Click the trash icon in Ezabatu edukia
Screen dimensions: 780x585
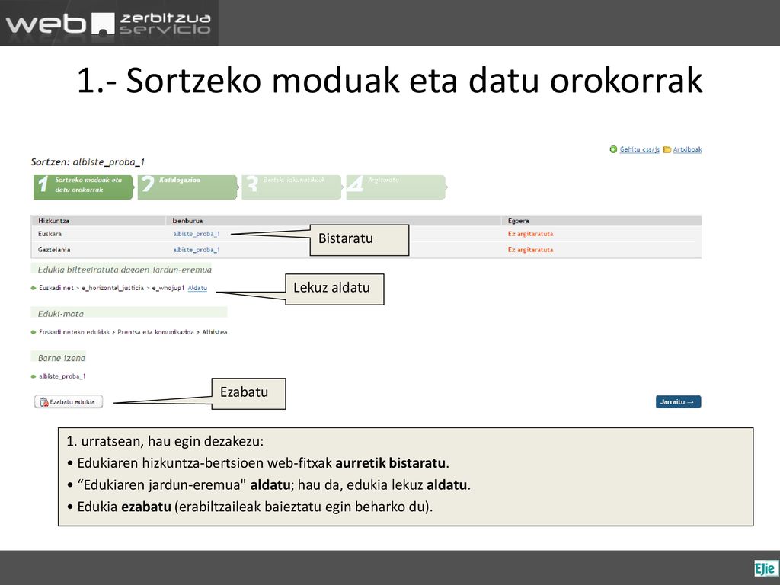tap(43, 402)
